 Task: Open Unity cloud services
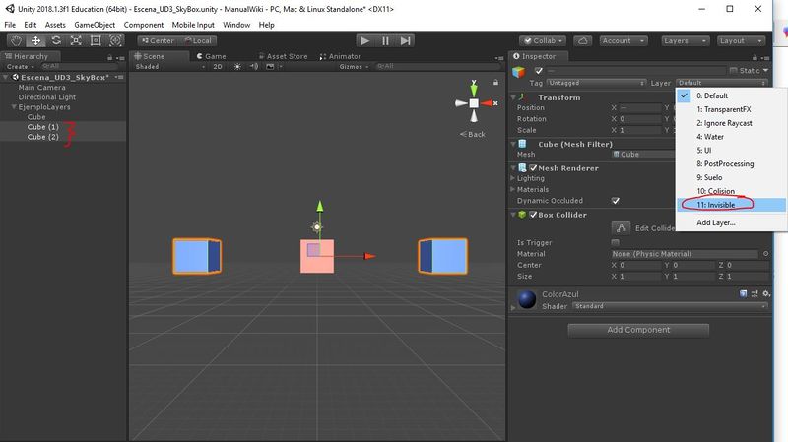point(582,40)
